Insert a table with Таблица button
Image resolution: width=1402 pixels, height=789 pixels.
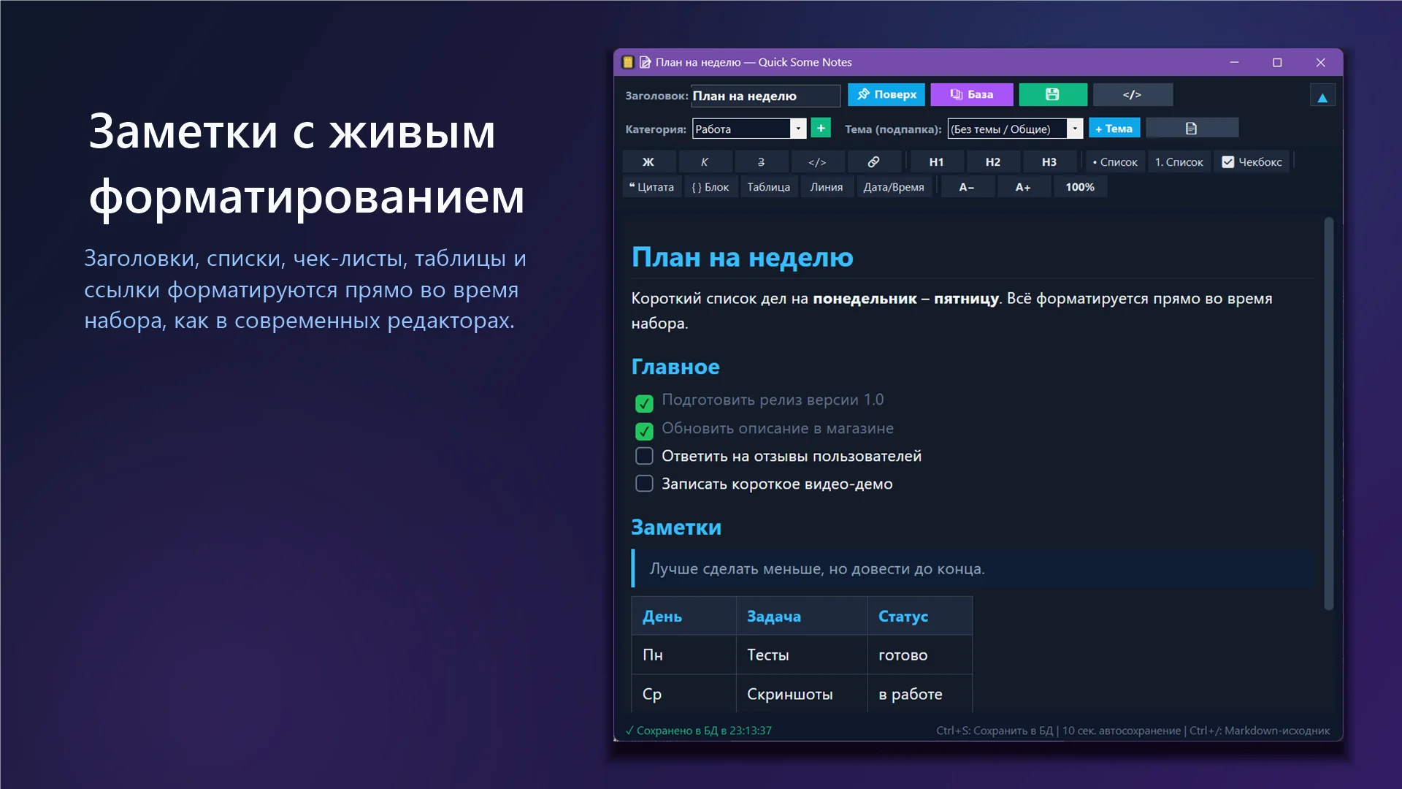point(768,187)
